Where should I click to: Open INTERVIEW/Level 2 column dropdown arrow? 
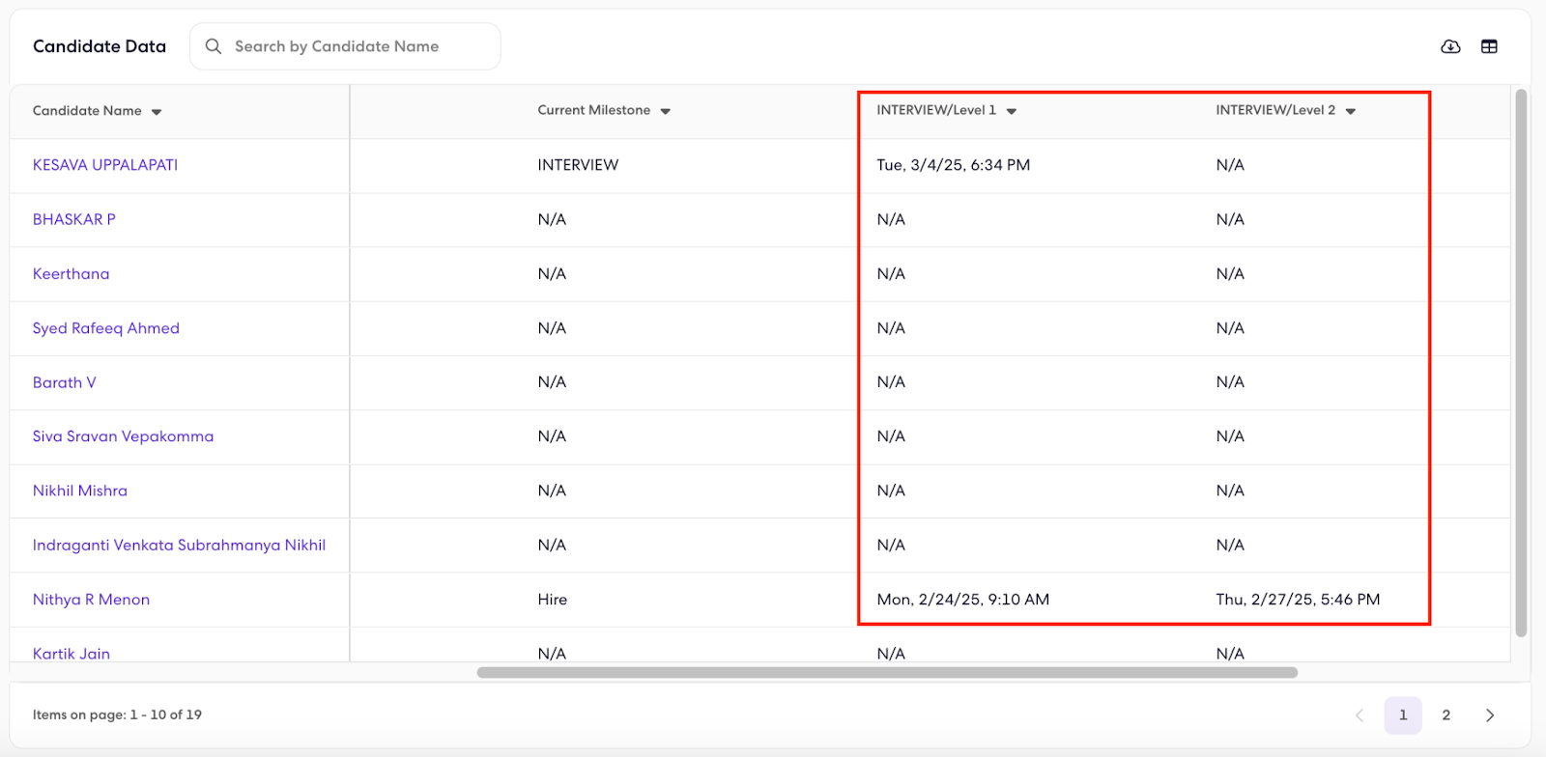pos(1350,112)
